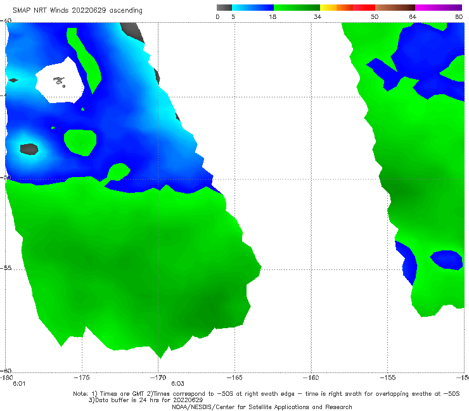469x411 pixels.
Task: Click the color bar label "64"
Action: (413, 16)
